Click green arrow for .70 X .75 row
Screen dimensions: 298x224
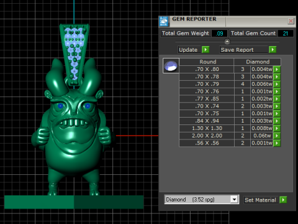pyautogui.click(x=277, y=113)
